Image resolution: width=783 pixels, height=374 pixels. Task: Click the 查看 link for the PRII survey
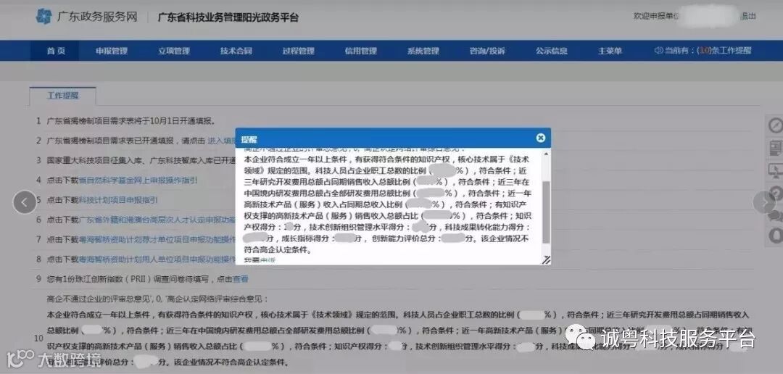[x=241, y=279]
